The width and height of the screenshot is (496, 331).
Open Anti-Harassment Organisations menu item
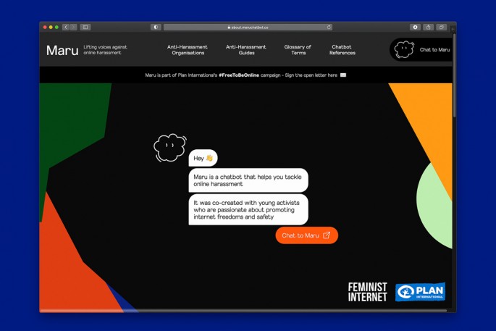(188, 50)
